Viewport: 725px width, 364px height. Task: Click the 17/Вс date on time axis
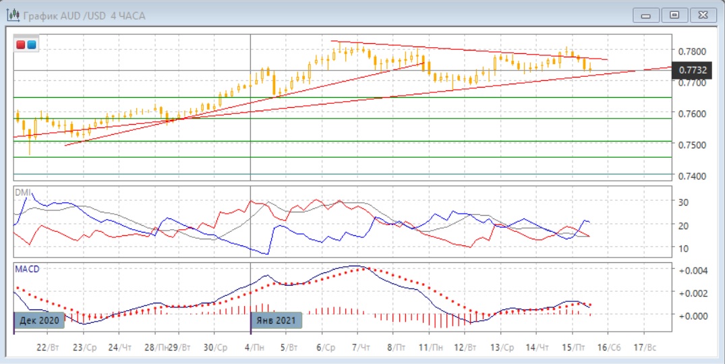click(645, 347)
